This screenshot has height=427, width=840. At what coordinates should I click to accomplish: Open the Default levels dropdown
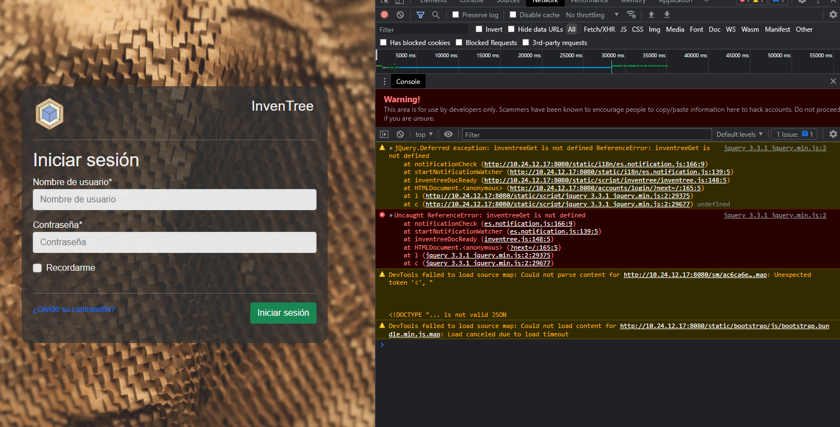point(740,134)
